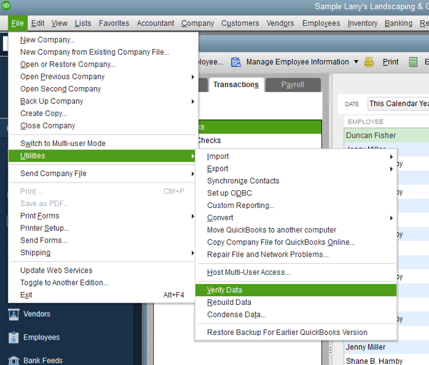Select Host Multi-User Access...
Screen dimensions: 429x365
(x=248, y=273)
